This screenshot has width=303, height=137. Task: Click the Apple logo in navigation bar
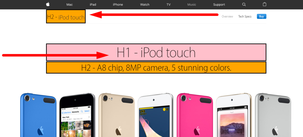48,4
